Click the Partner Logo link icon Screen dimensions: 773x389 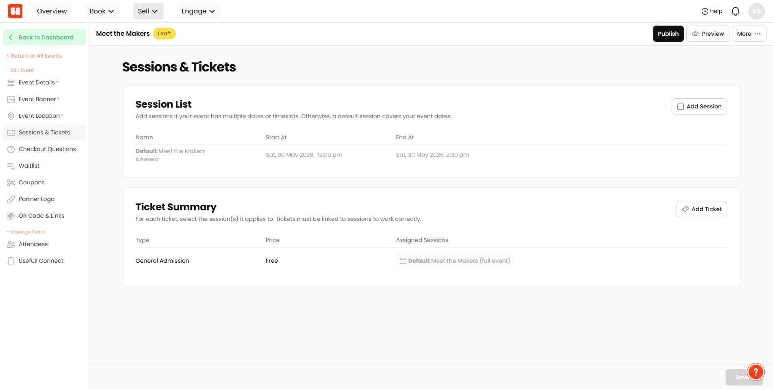point(11,199)
